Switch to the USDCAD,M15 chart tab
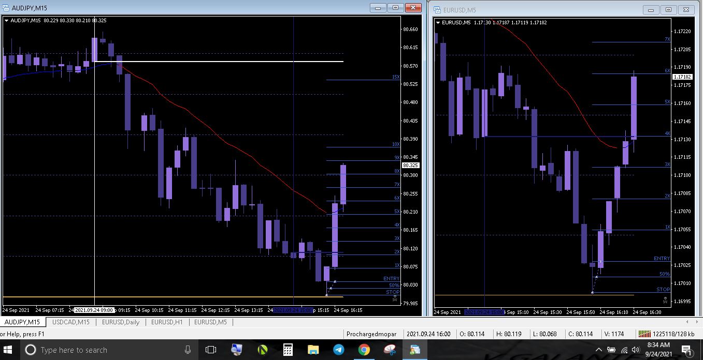The height and width of the screenshot is (360, 703). pyautogui.click(x=71, y=322)
